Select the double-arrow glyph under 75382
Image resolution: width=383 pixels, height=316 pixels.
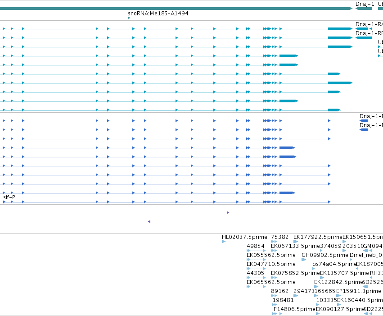tap(274, 242)
